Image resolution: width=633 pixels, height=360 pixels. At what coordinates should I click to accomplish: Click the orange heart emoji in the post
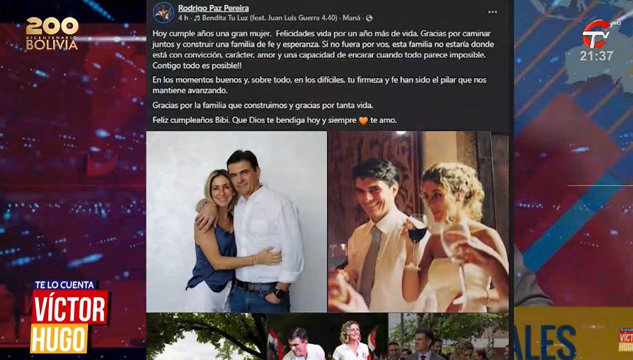pos(363,120)
